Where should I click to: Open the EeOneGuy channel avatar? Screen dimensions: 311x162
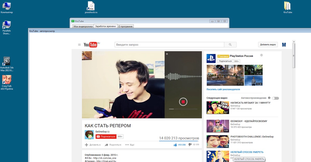[x=89, y=135]
